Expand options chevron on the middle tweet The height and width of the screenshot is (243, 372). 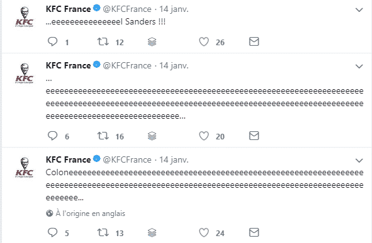coord(359,67)
